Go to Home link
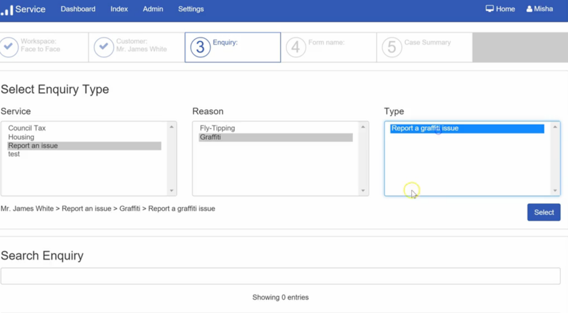 500,9
